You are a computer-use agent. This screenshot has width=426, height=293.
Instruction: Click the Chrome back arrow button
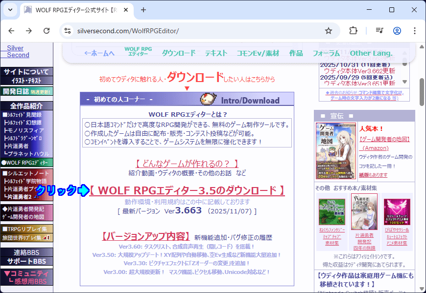[11, 31]
